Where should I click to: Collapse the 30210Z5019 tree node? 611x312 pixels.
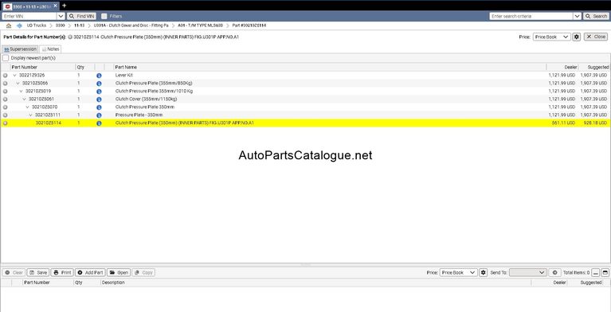(x=21, y=92)
